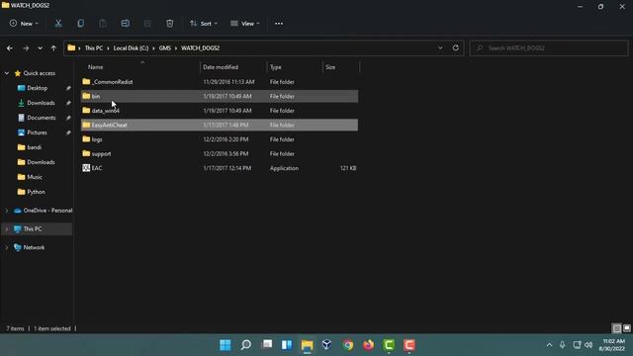Open the bandi folder in sidebar
Viewport: 633px width, 356px height.
[x=34, y=147]
